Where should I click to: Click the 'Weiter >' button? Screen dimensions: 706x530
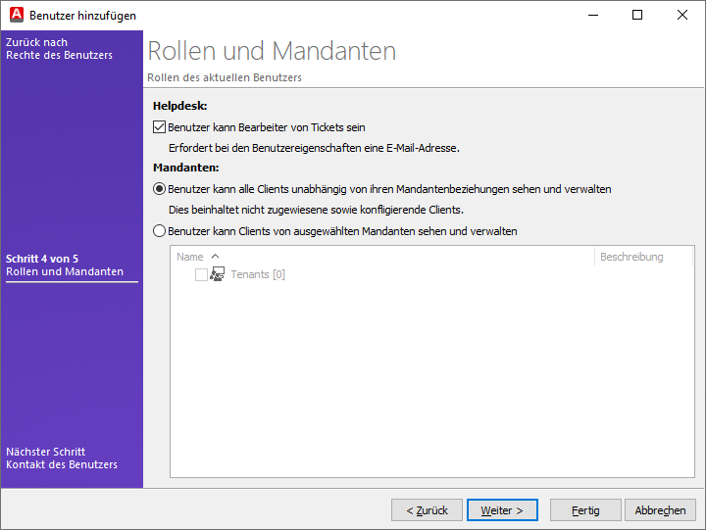(x=502, y=510)
